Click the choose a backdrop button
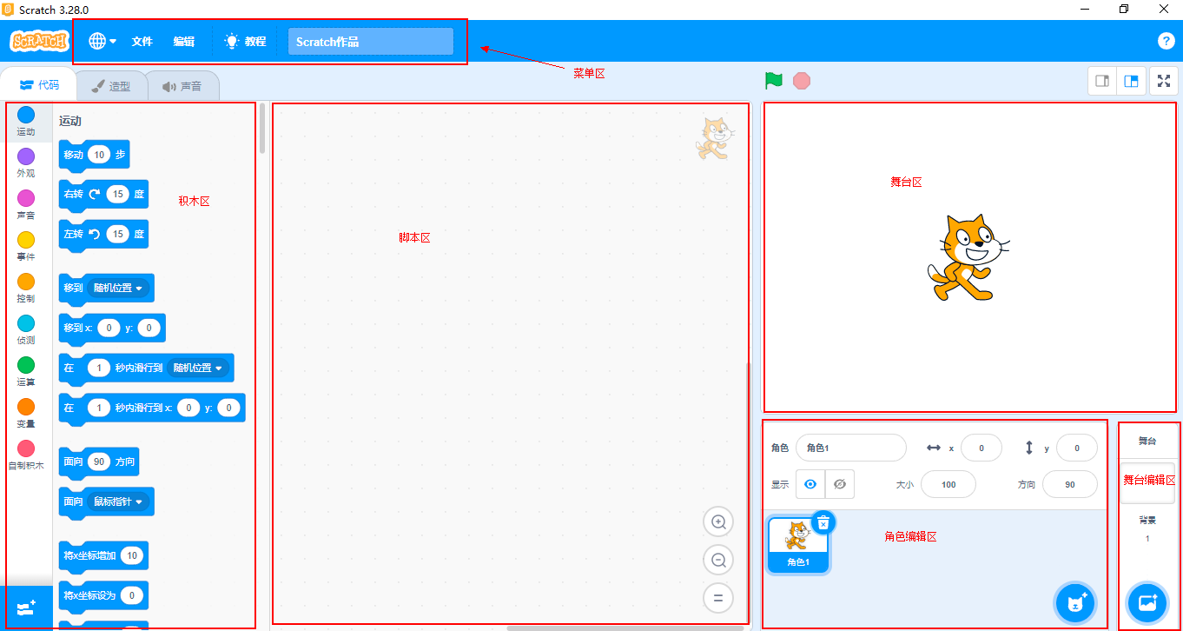 pos(1147,601)
